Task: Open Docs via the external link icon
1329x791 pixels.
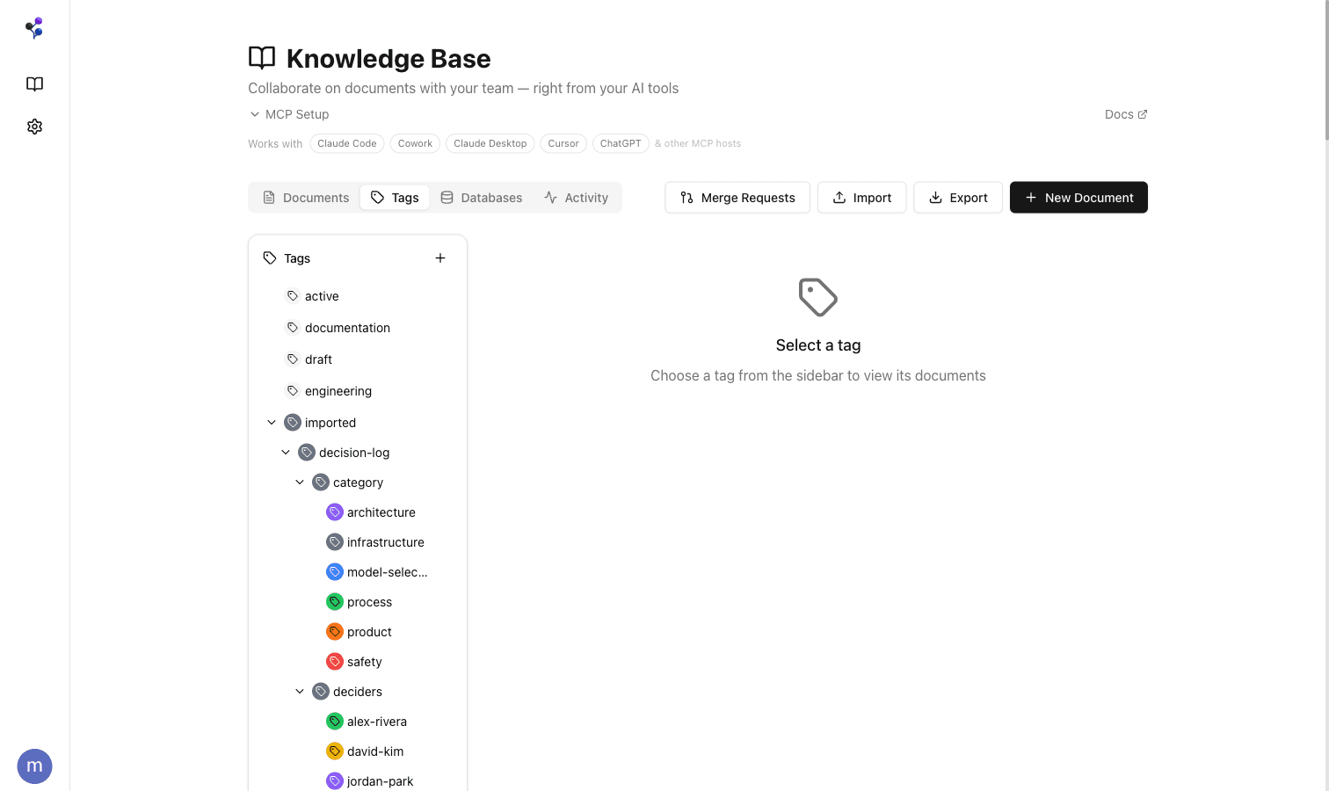Action: (x=1143, y=113)
